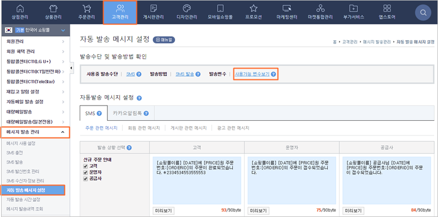Expand 회원 혜택 관리 in the sidebar
Viewport: 438px width, 217px height.
coord(35,52)
